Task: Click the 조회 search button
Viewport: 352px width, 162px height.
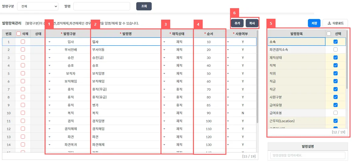Action: coord(144,6)
